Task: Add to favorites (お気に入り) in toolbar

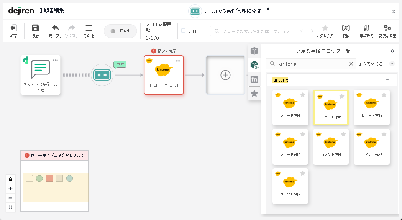Action: coord(325,28)
